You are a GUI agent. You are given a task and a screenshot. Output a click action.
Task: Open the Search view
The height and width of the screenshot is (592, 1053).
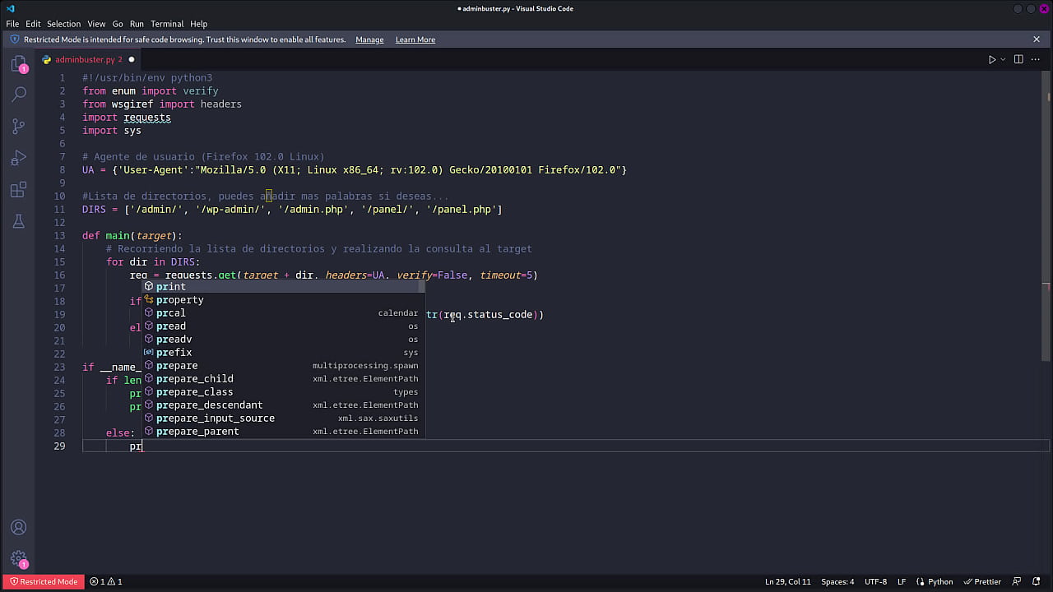pos(18,94)
